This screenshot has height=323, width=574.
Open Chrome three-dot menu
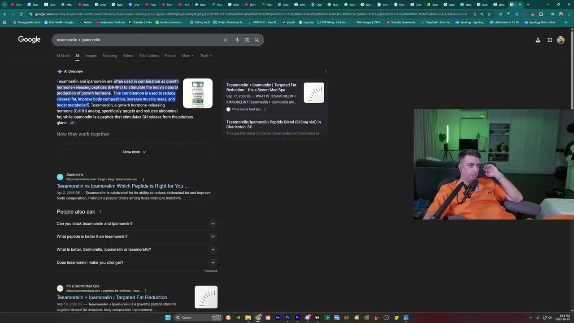coord(569,14)
